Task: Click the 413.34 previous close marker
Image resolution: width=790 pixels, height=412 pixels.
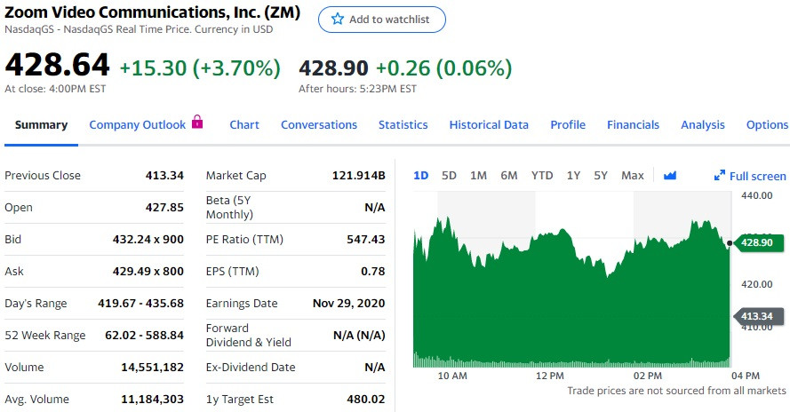Action: click(757, 316)
